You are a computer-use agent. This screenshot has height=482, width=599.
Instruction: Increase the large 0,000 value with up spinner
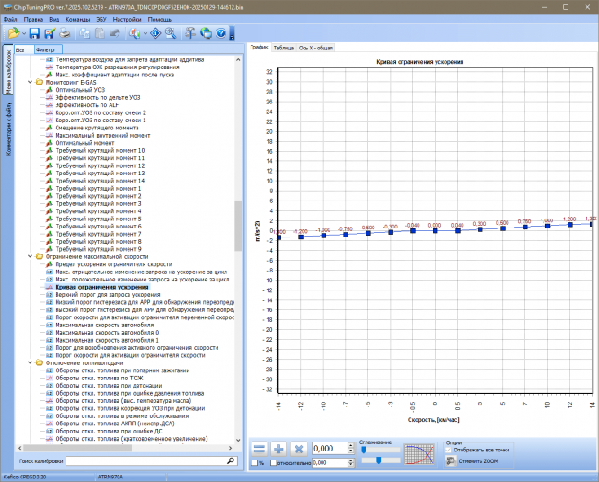[351, 446]
